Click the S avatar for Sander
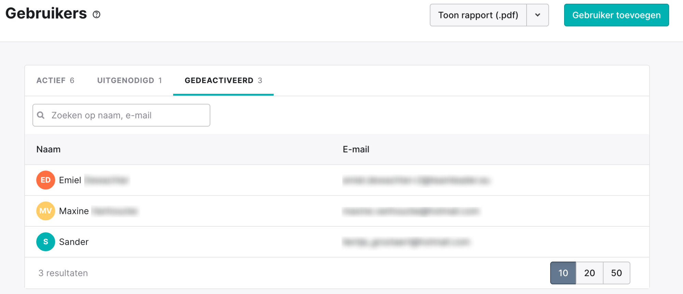Screen dimensions: 683x294 pos(46,242)
